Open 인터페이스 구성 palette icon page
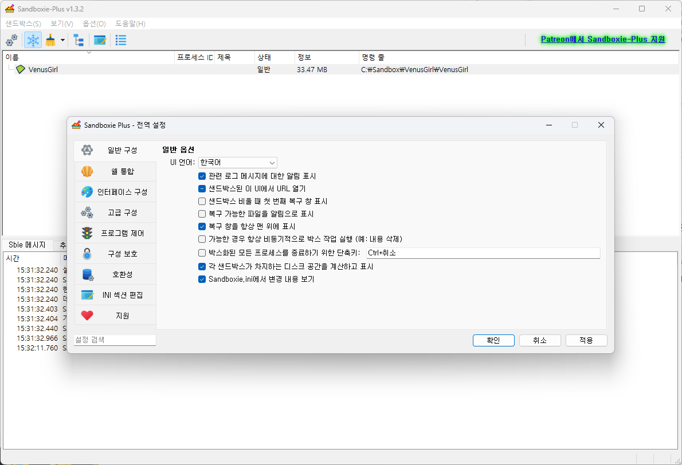The image size is (682, 465). click(115, 192)
